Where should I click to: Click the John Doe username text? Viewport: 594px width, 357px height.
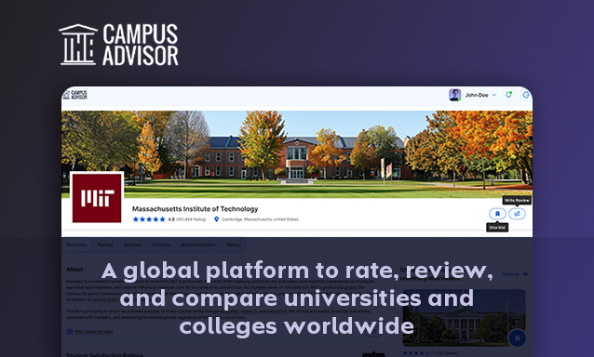pos(477,95)
